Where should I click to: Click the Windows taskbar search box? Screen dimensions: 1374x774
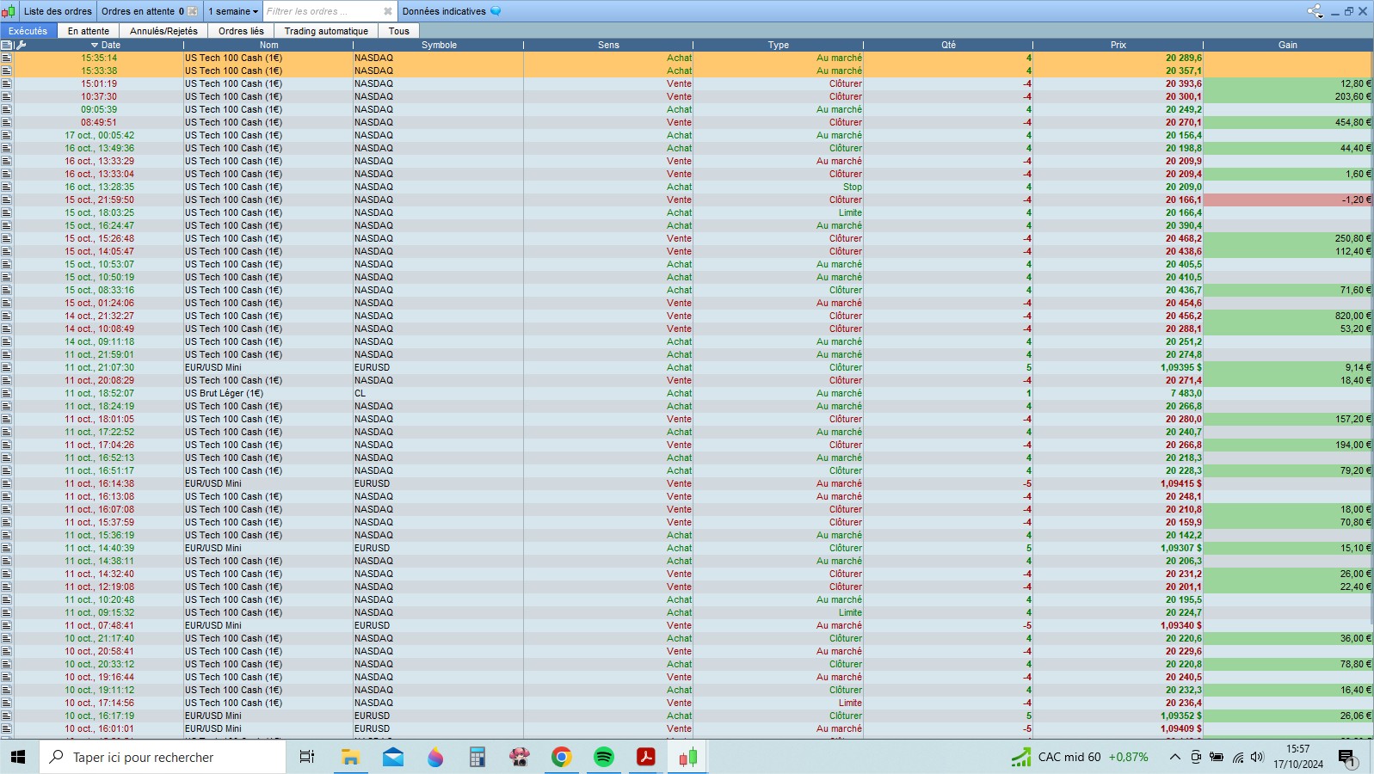point(163,757)
